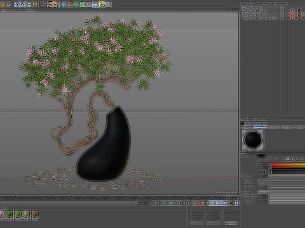The height and width of the screenshot is (228, 305).
Task: Jump to the last key button
Action: point(180,203)
